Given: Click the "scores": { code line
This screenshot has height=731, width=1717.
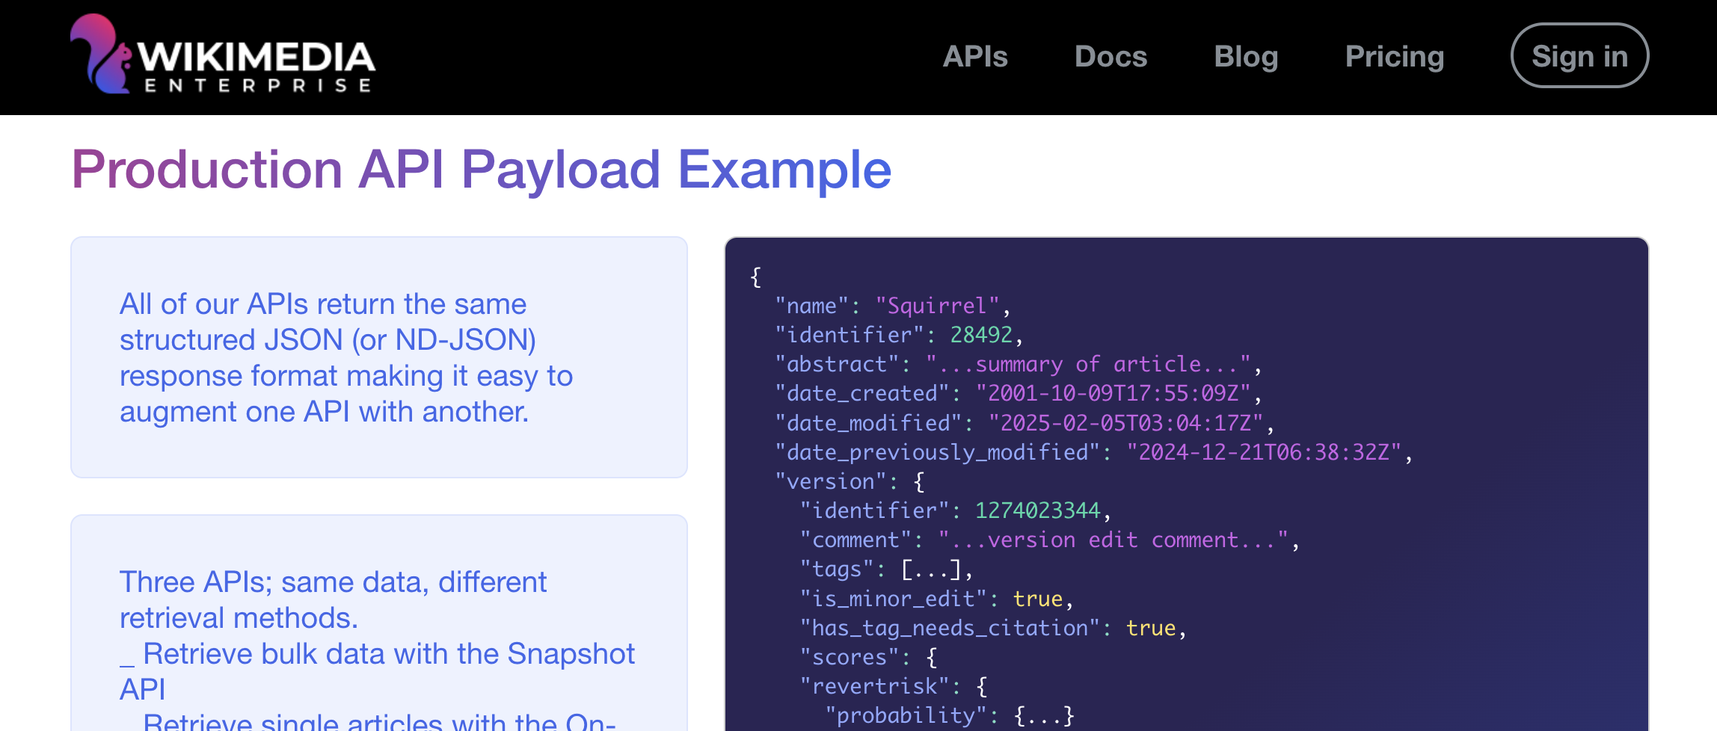Looking at the screenshot, I should pos(868,657).
